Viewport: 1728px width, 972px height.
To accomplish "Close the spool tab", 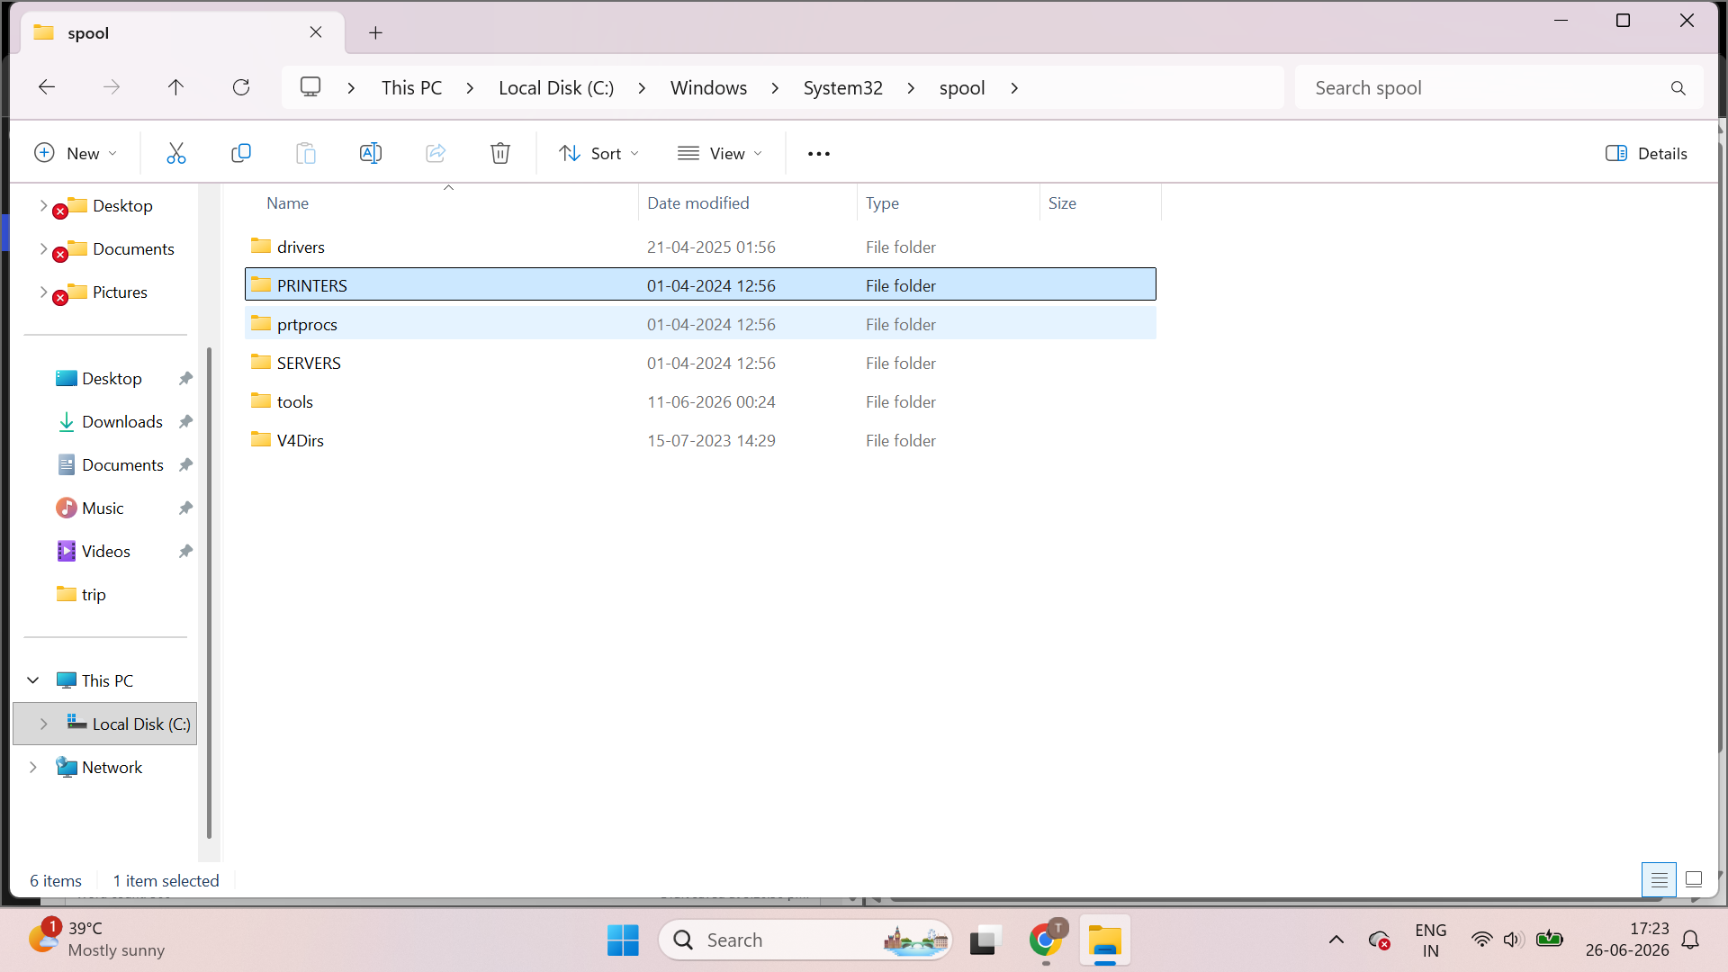I will (x=316, y=32).
